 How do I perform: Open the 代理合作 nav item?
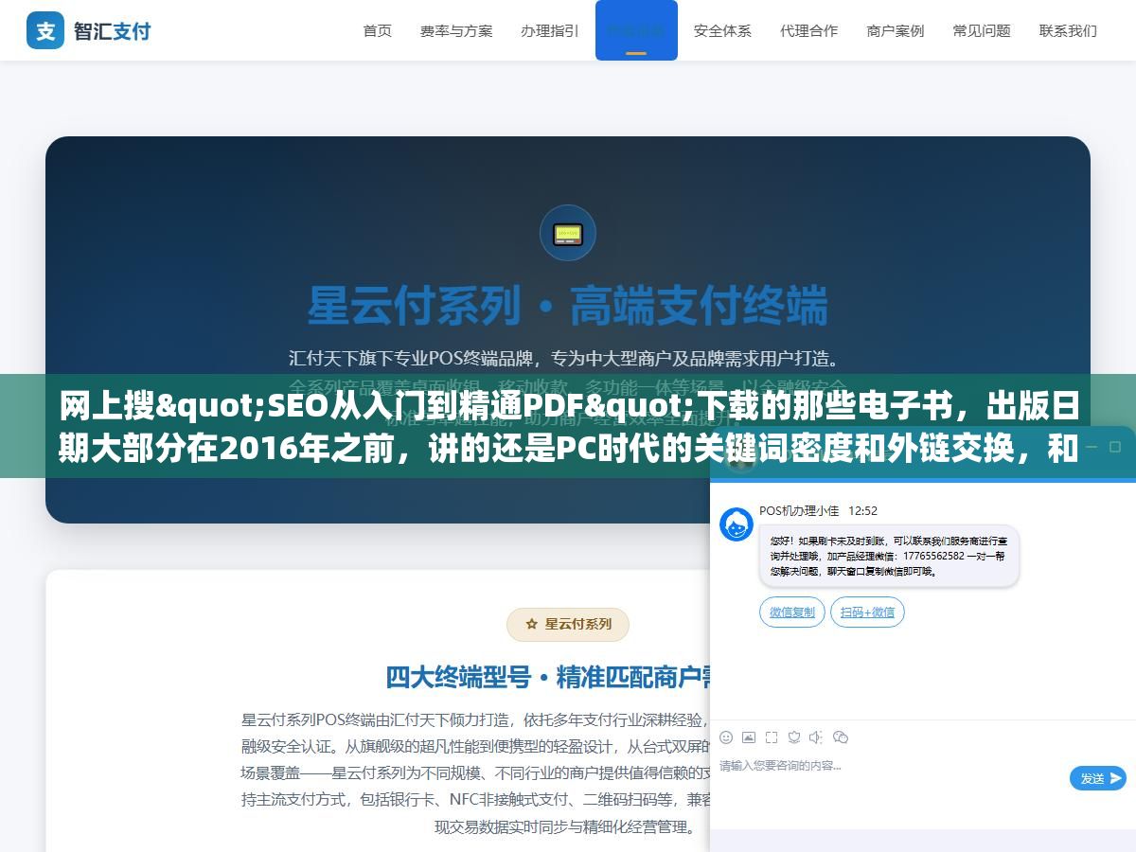tap(808, 30)
